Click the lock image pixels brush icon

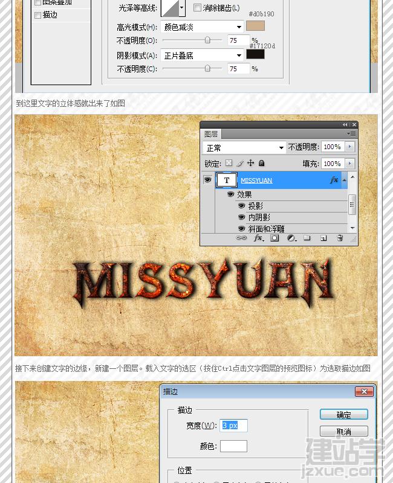click(x=239, y=163)
